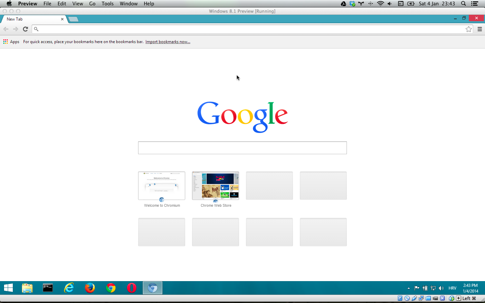The height and width of the screenshot is (303, 485).
Task: Open Notification Center list icon
Action: click(475, 4)
